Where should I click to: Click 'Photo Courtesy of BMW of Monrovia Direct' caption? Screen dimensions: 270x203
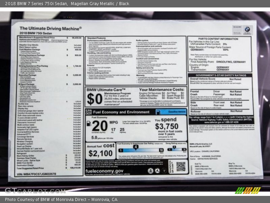click(47, 200)
